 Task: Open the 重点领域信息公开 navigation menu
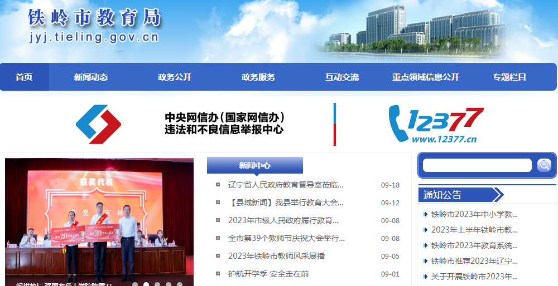[426, 77]
